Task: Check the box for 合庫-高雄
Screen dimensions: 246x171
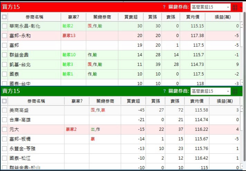Action: tap(4, 120)
